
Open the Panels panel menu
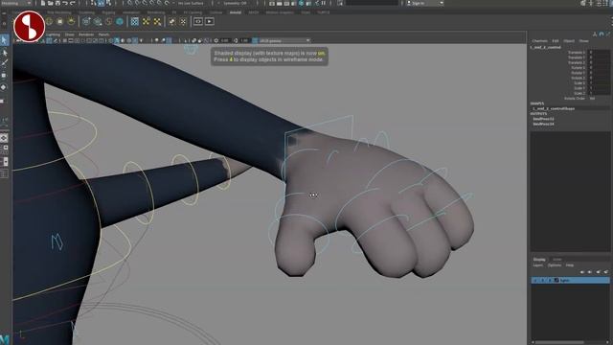coord(103,34)
